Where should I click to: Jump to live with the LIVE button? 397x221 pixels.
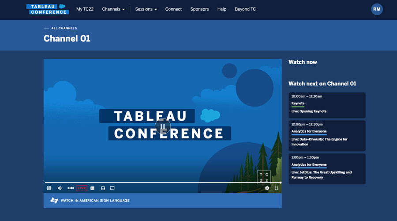[x=82, y=188]
